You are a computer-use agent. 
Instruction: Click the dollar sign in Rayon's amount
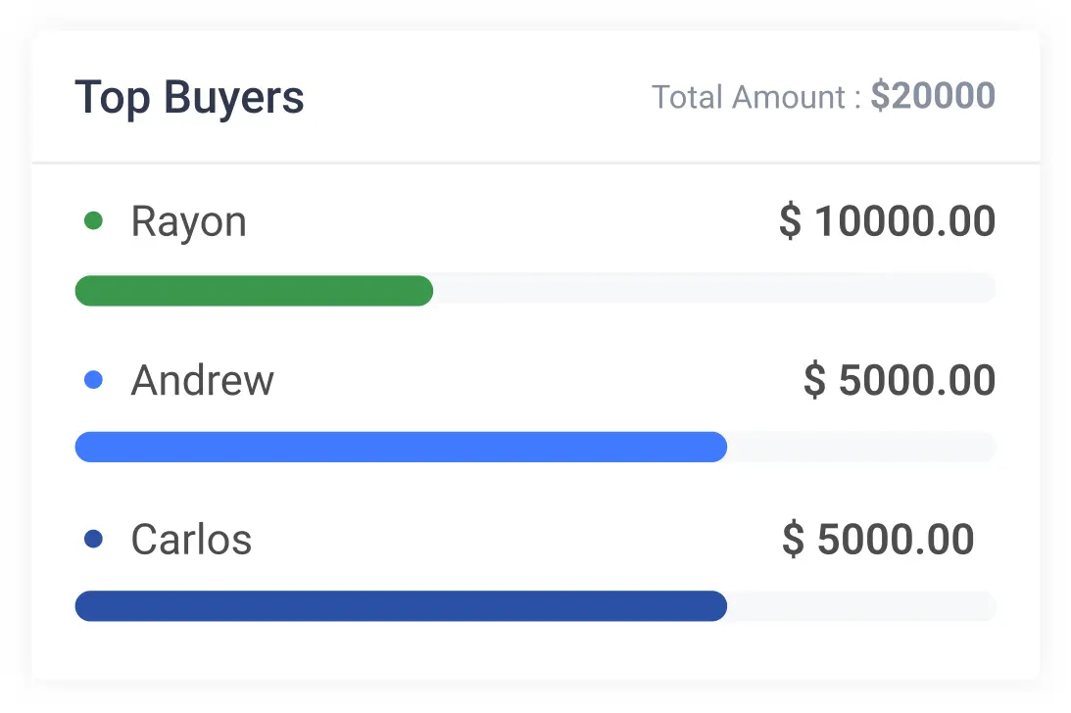[x=791, y=220]
